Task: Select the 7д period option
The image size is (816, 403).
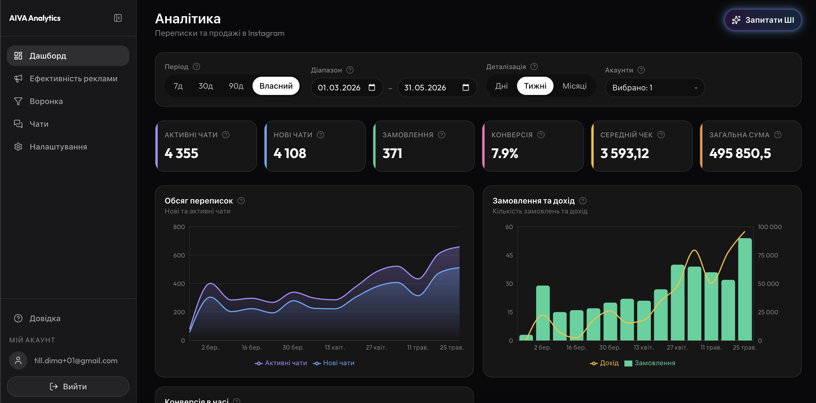Action: point(178,86)
